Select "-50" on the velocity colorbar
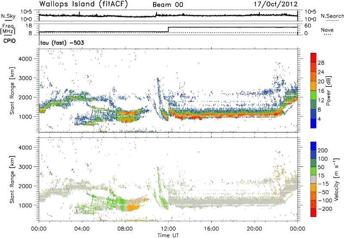Screen dimensions: 344x238 coord(323,192)
